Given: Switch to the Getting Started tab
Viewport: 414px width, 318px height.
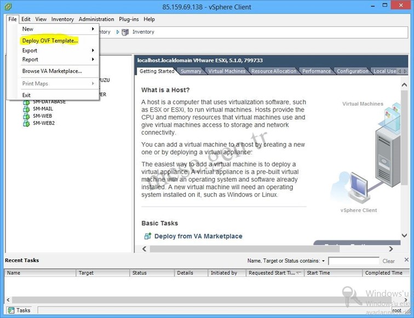Looking at the screenshot, I should coord(157,71).
